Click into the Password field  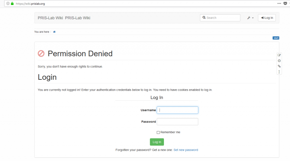pyautogui.click(x=178, y=122)
